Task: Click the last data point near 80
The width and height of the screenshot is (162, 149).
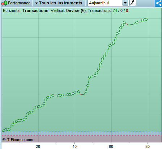Action: [x=146, y=19]
